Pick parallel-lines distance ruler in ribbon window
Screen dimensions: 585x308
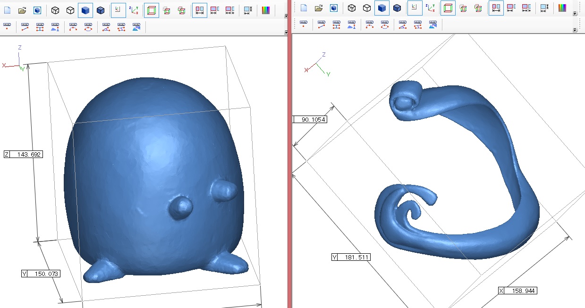coord(337,25)
